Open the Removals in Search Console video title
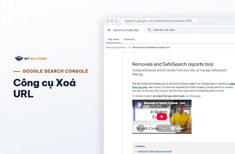 coord(164,103)
